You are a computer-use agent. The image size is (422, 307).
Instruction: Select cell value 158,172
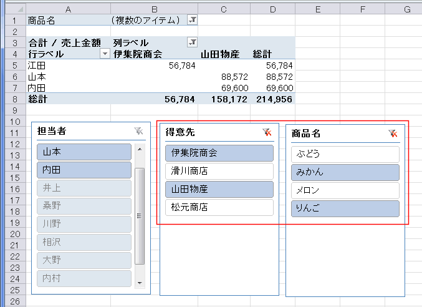pos(224,99)
